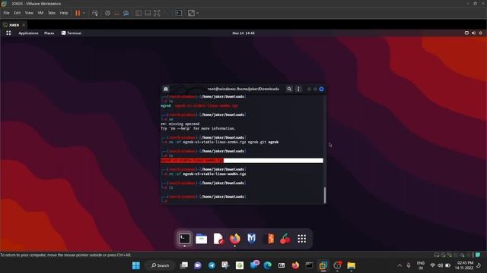This screenshot has width=487, height=273.
Task: Close the terminal window with blue button
Action: click(x=321, y=89)
